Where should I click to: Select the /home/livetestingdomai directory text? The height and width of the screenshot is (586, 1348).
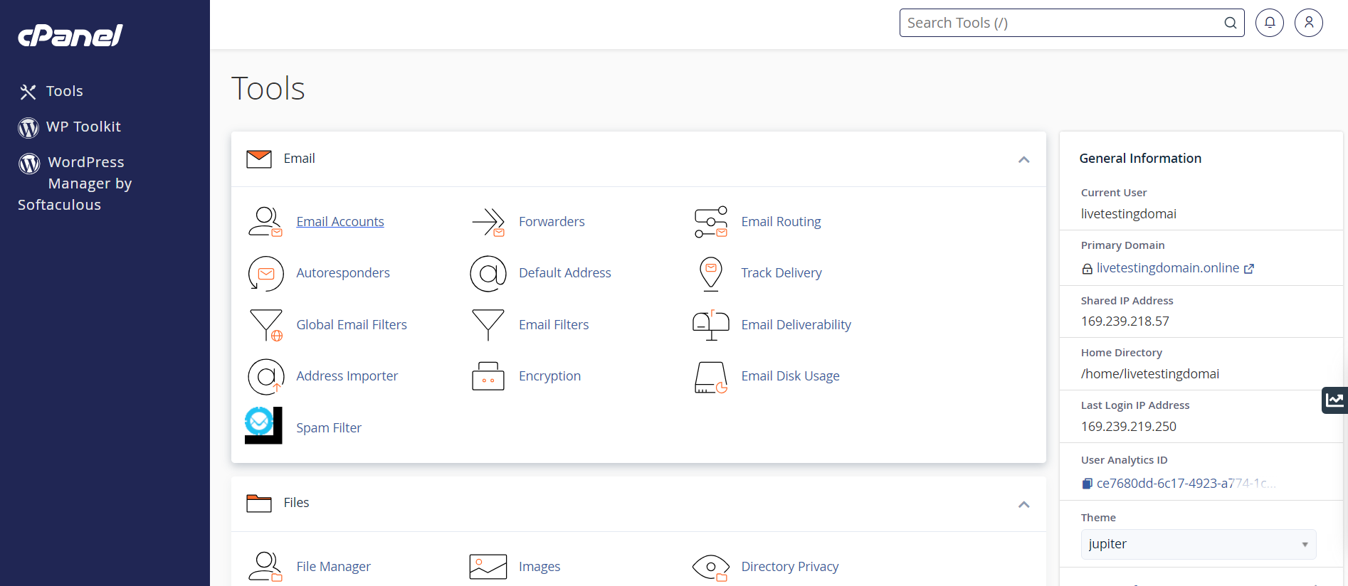click(x=1150, y=374)
